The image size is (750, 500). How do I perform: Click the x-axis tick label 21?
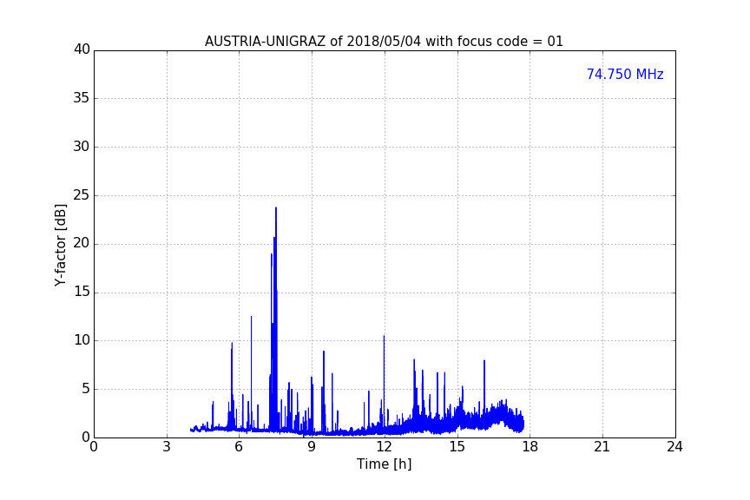click(x=602, y=447)
